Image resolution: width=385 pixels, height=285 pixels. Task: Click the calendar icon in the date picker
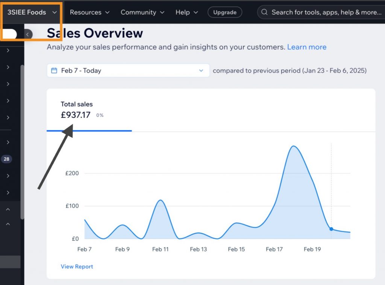click(54, 70)
